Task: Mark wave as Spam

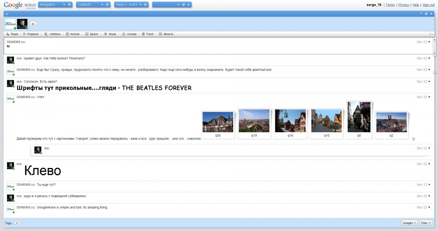Action: coord(91,34)
